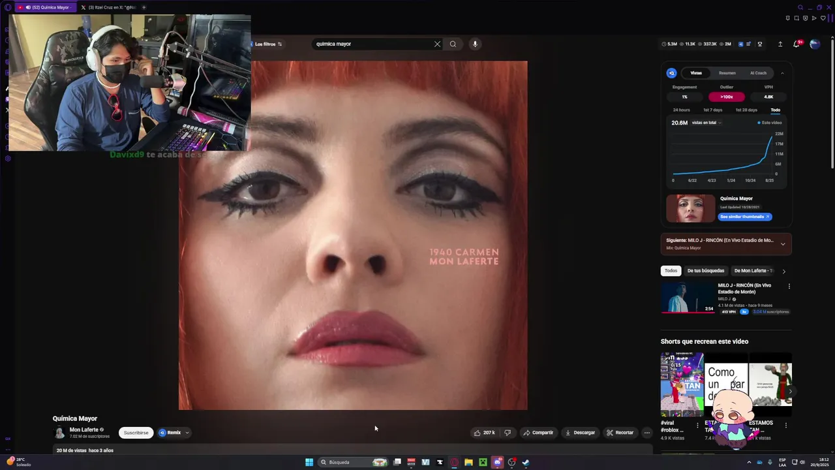835x470 pixels.
Task: Open the notifications bell
Action: pyautogui.click(x=797, y=44)
